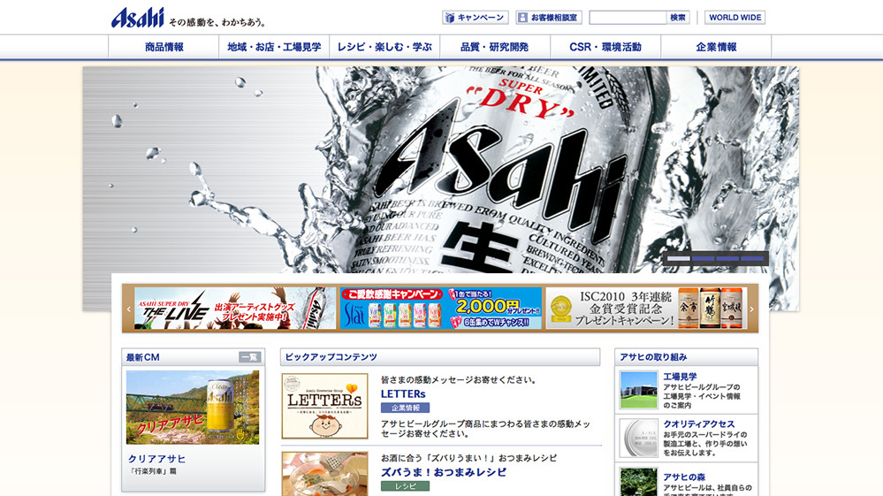This screenshot has height=496, width=883.
Task: Click the 「行楽列車」篇 caption
Action: point(153,471)
